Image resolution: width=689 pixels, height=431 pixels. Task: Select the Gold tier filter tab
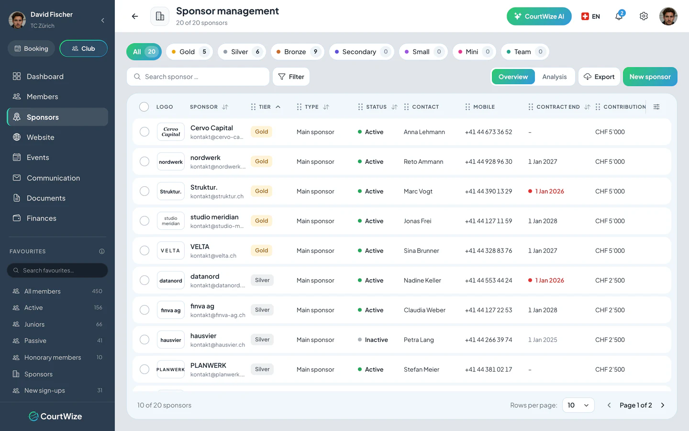pyautogui.click(x=189, y=52)
